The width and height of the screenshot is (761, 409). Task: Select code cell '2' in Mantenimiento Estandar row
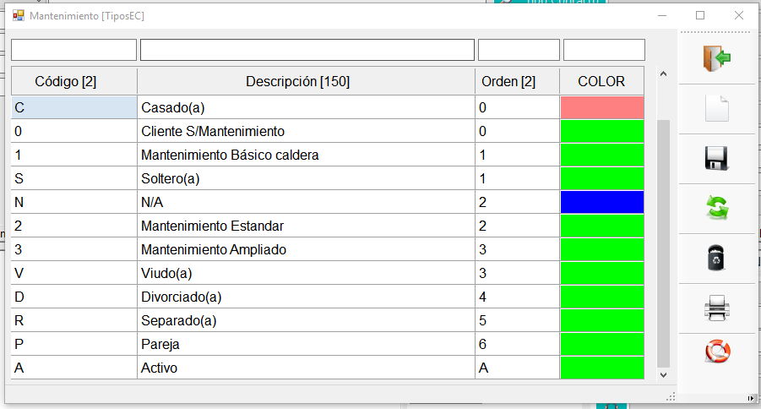coord(74,226)
